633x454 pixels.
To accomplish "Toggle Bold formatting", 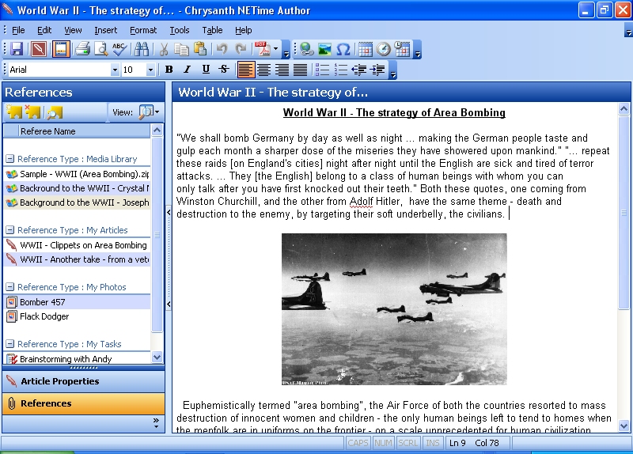I will (169, 70).
